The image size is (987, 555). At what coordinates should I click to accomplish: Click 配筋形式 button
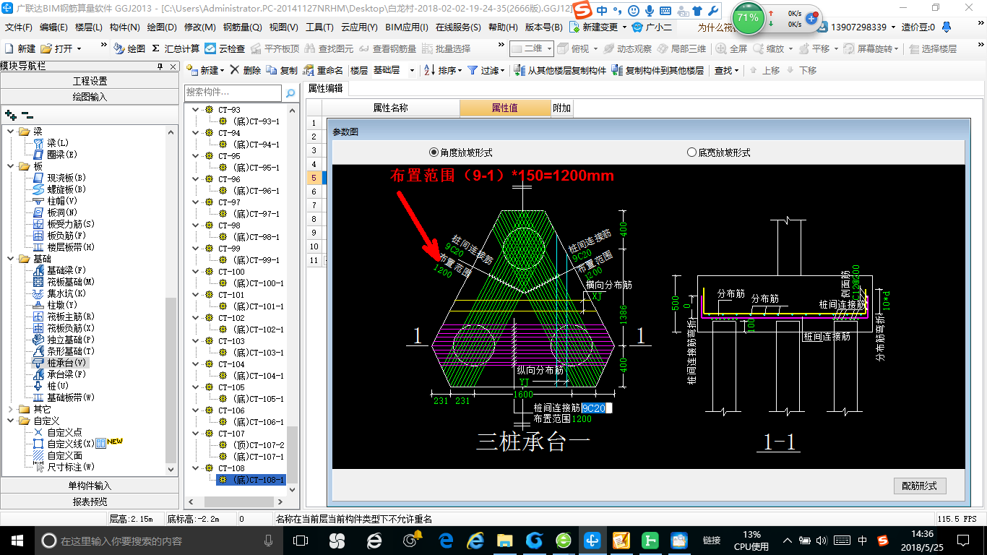(920, 486)
